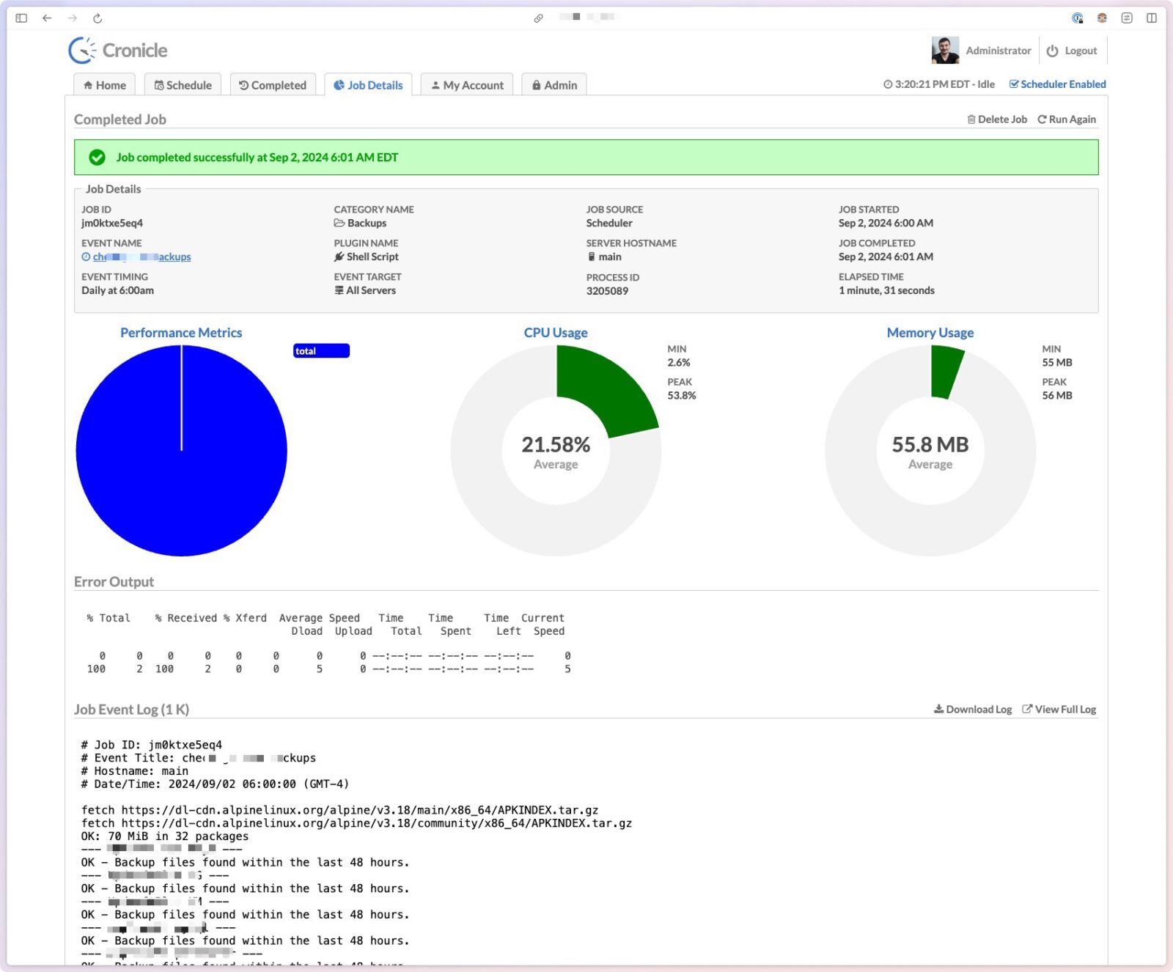The height and width of the screenshot is (972, 1173).
Task: Open the Completed tab
Action: tap(273, 85)
